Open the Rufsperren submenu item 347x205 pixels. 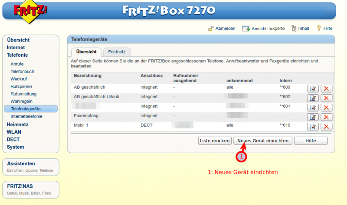click(x=21, y=86)
